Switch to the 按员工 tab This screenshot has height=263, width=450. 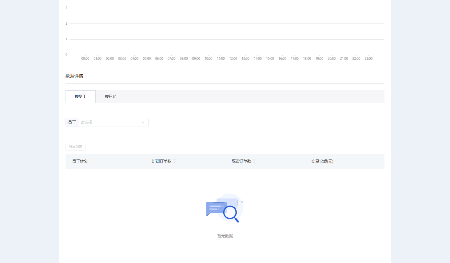(81, 96)
